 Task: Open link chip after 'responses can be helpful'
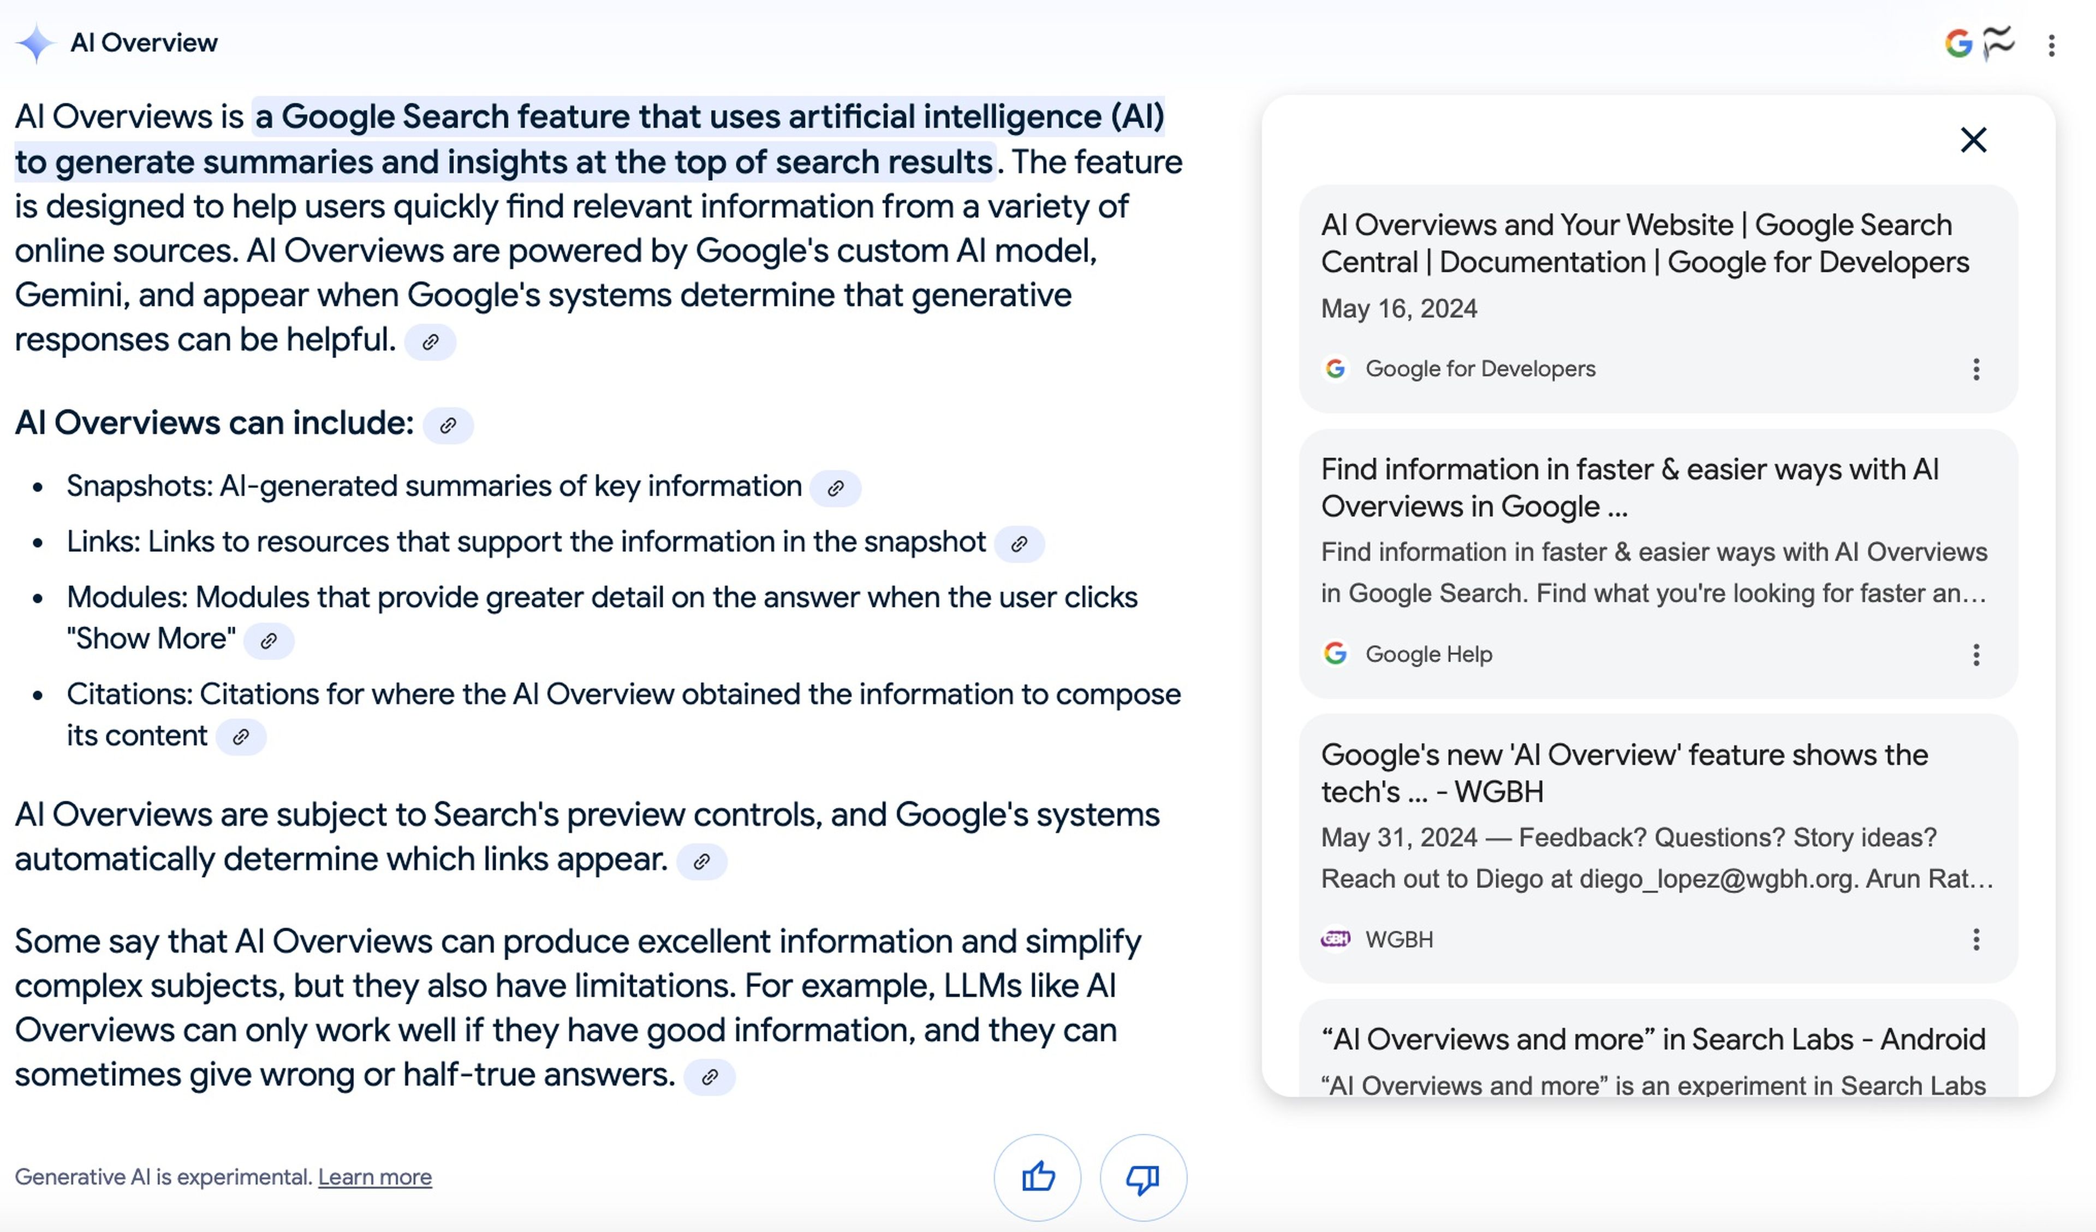pyautogui.click(x=430, y=342)
